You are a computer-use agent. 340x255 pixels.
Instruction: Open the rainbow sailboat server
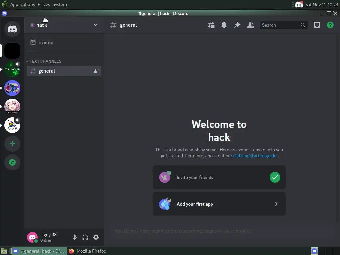[12, 125]
